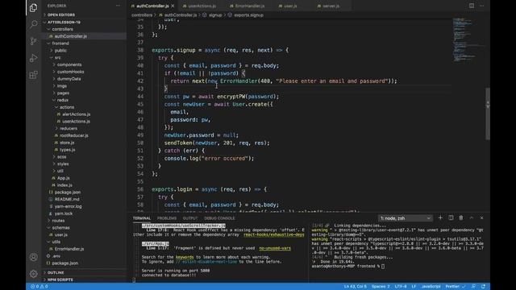Open alertActions.js in the file tree

tap(76, 114)
